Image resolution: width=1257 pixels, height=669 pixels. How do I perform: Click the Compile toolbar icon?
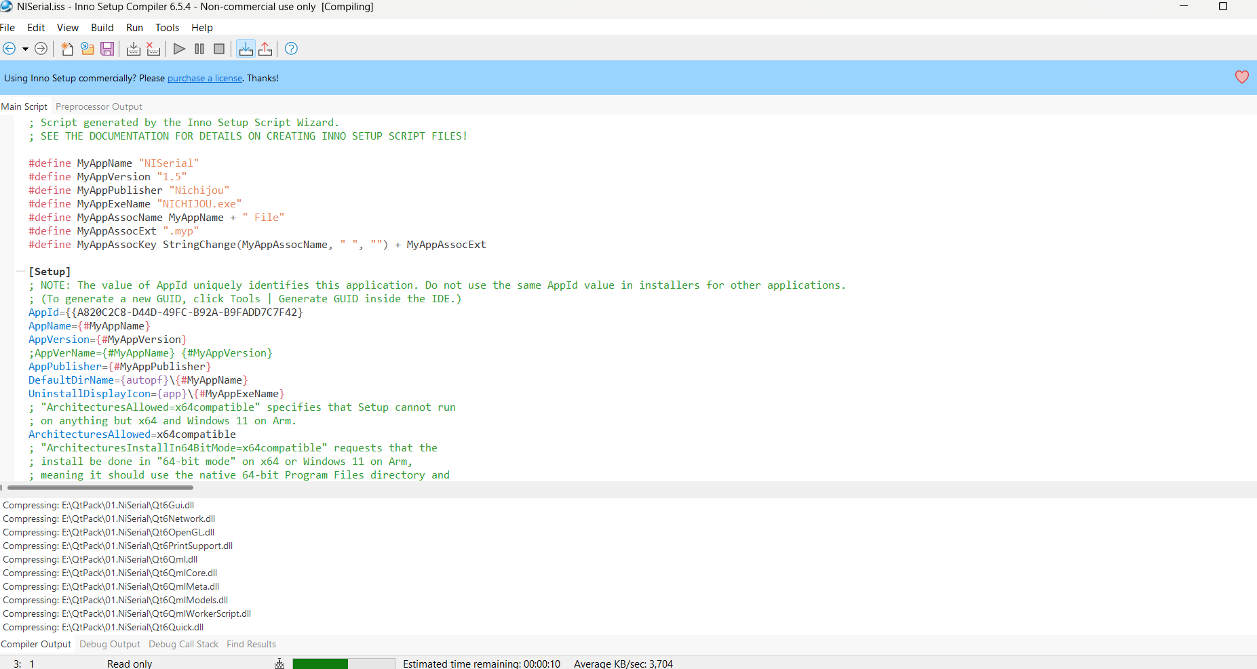134,49
